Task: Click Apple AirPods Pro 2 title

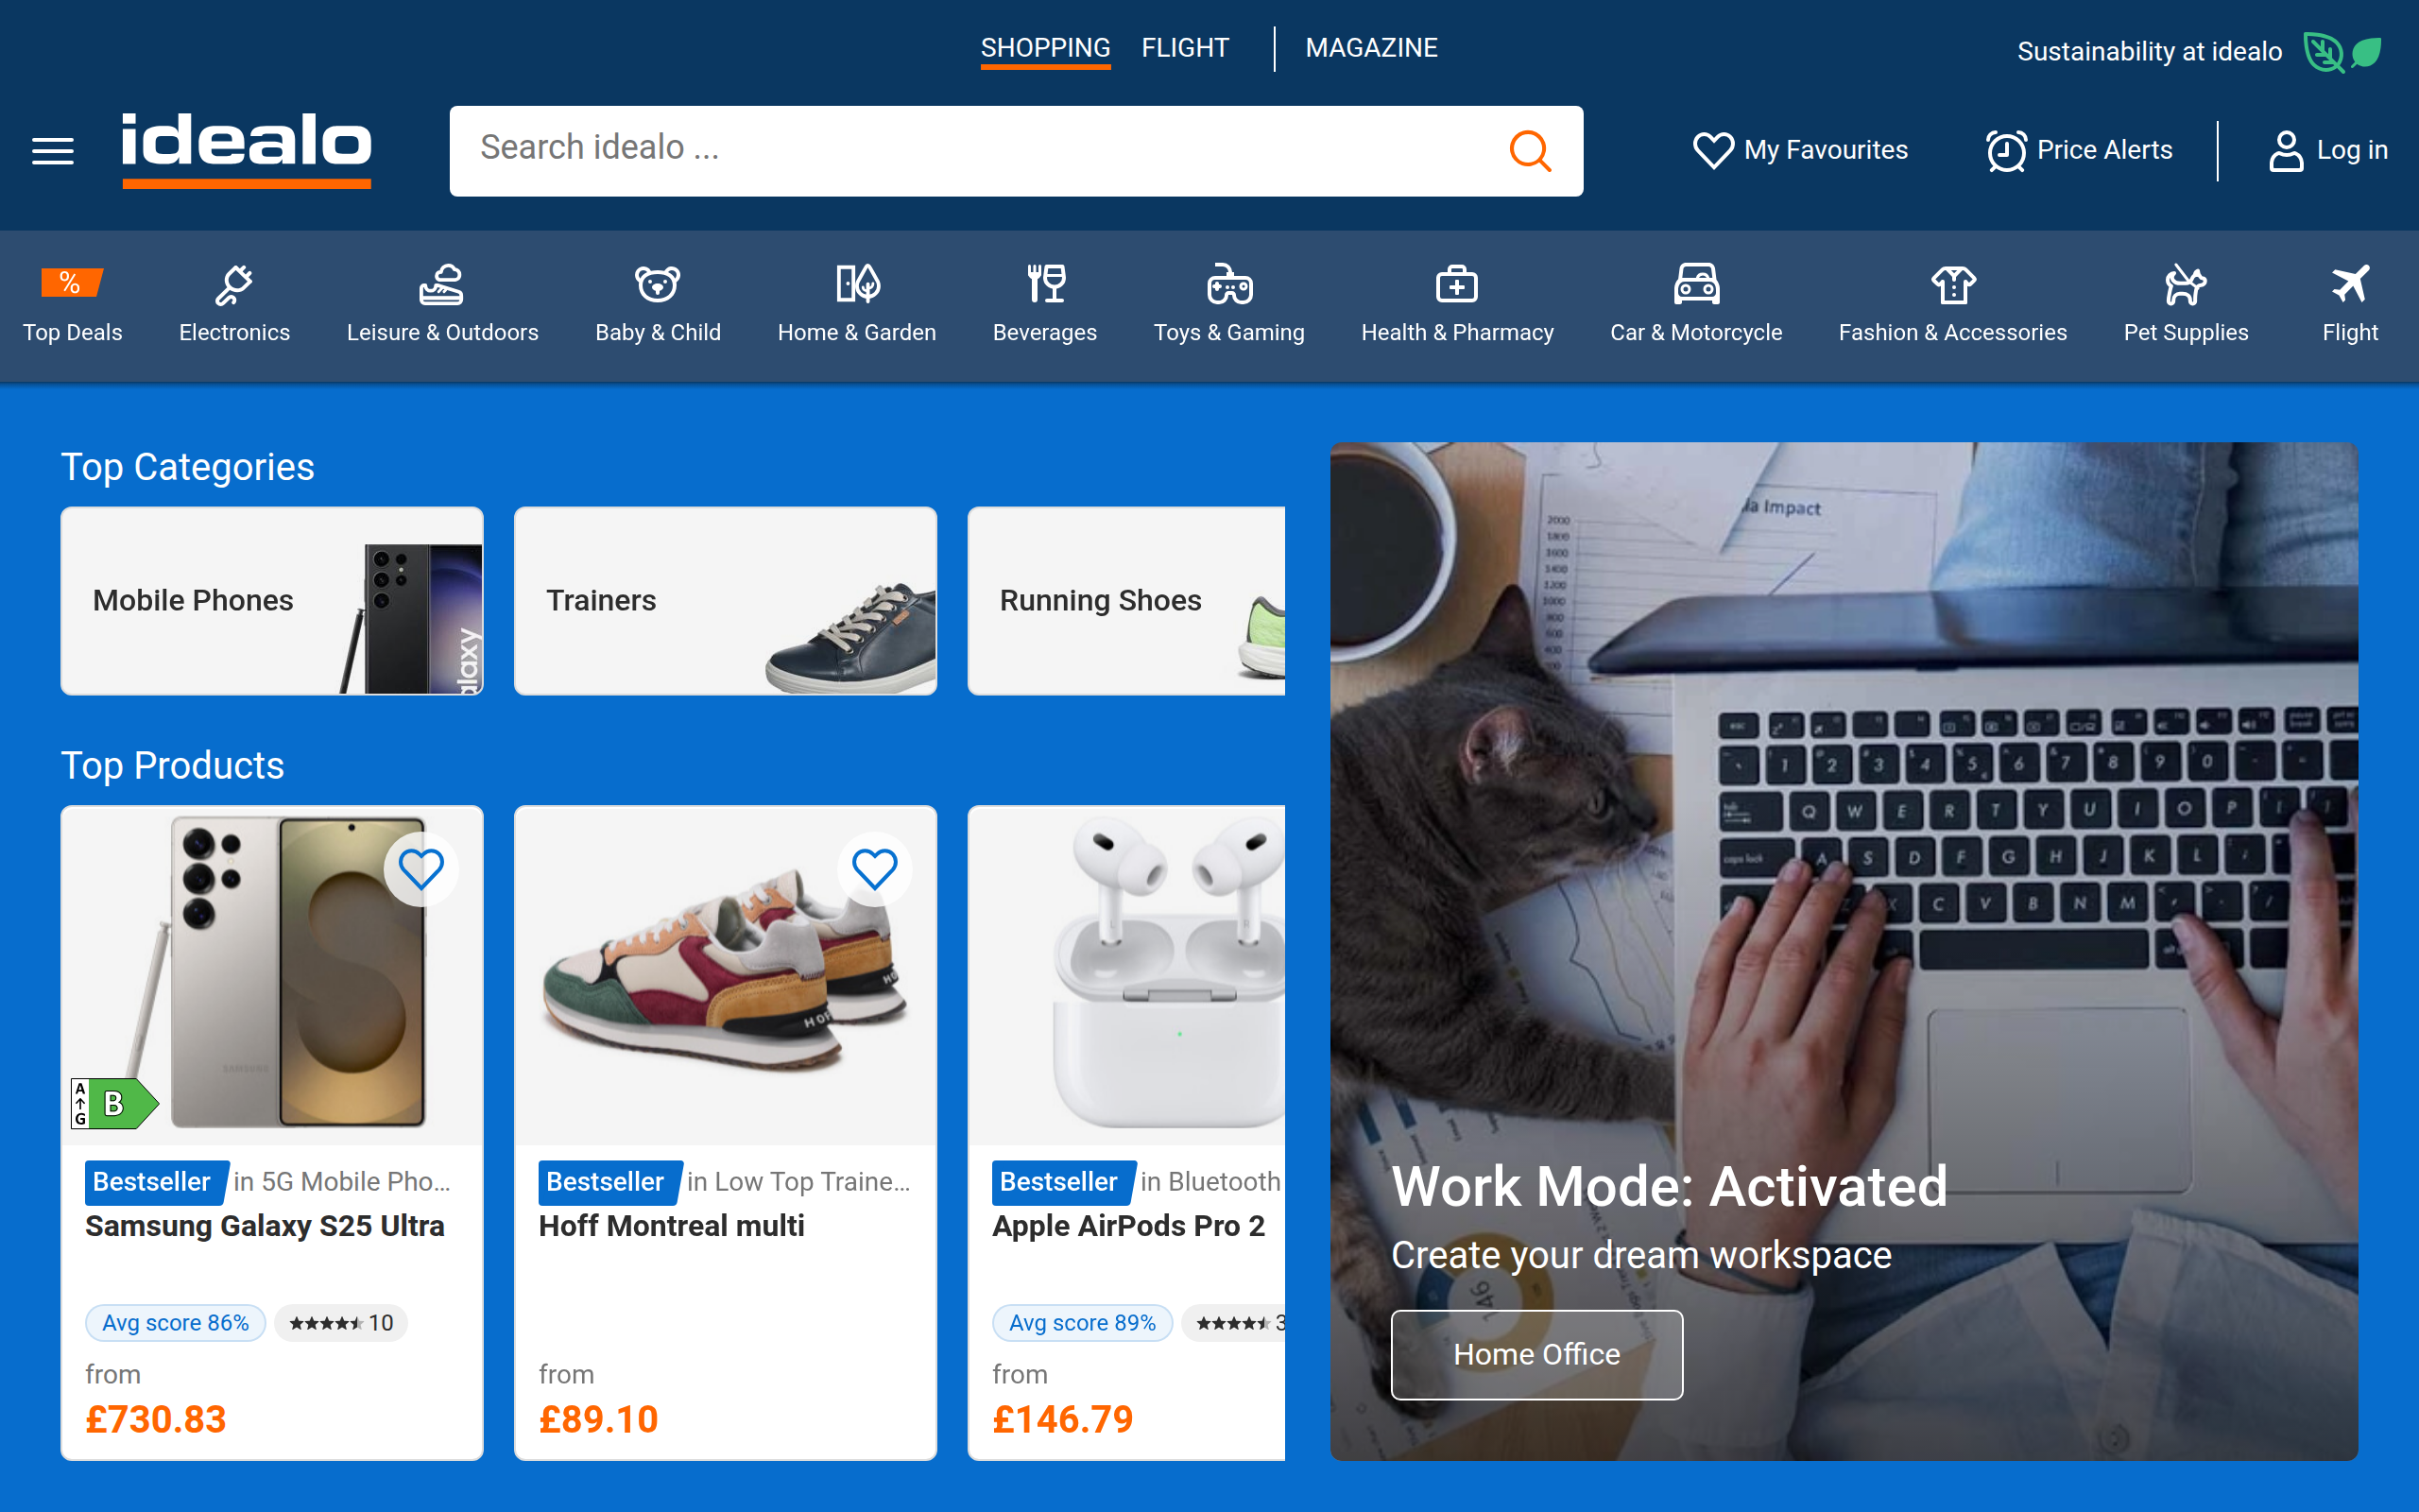Action: click(1128, 1226)
